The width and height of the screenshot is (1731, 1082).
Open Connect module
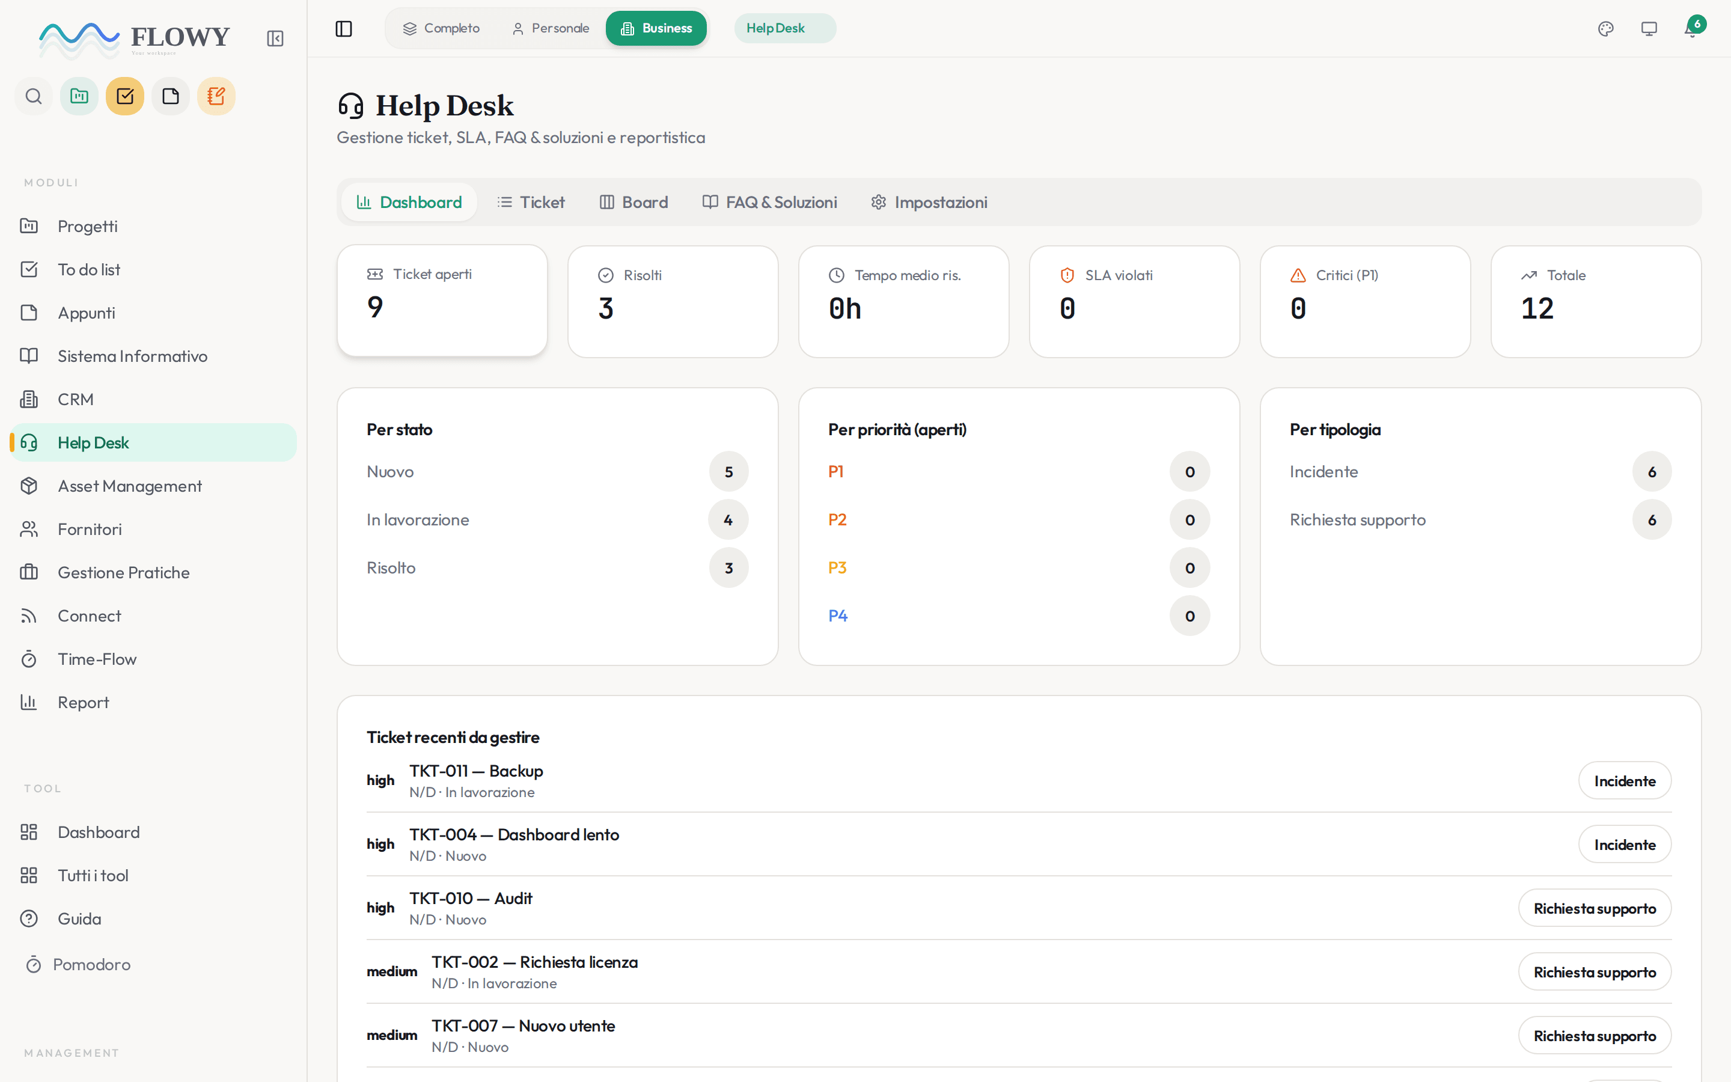coord(153,616)
